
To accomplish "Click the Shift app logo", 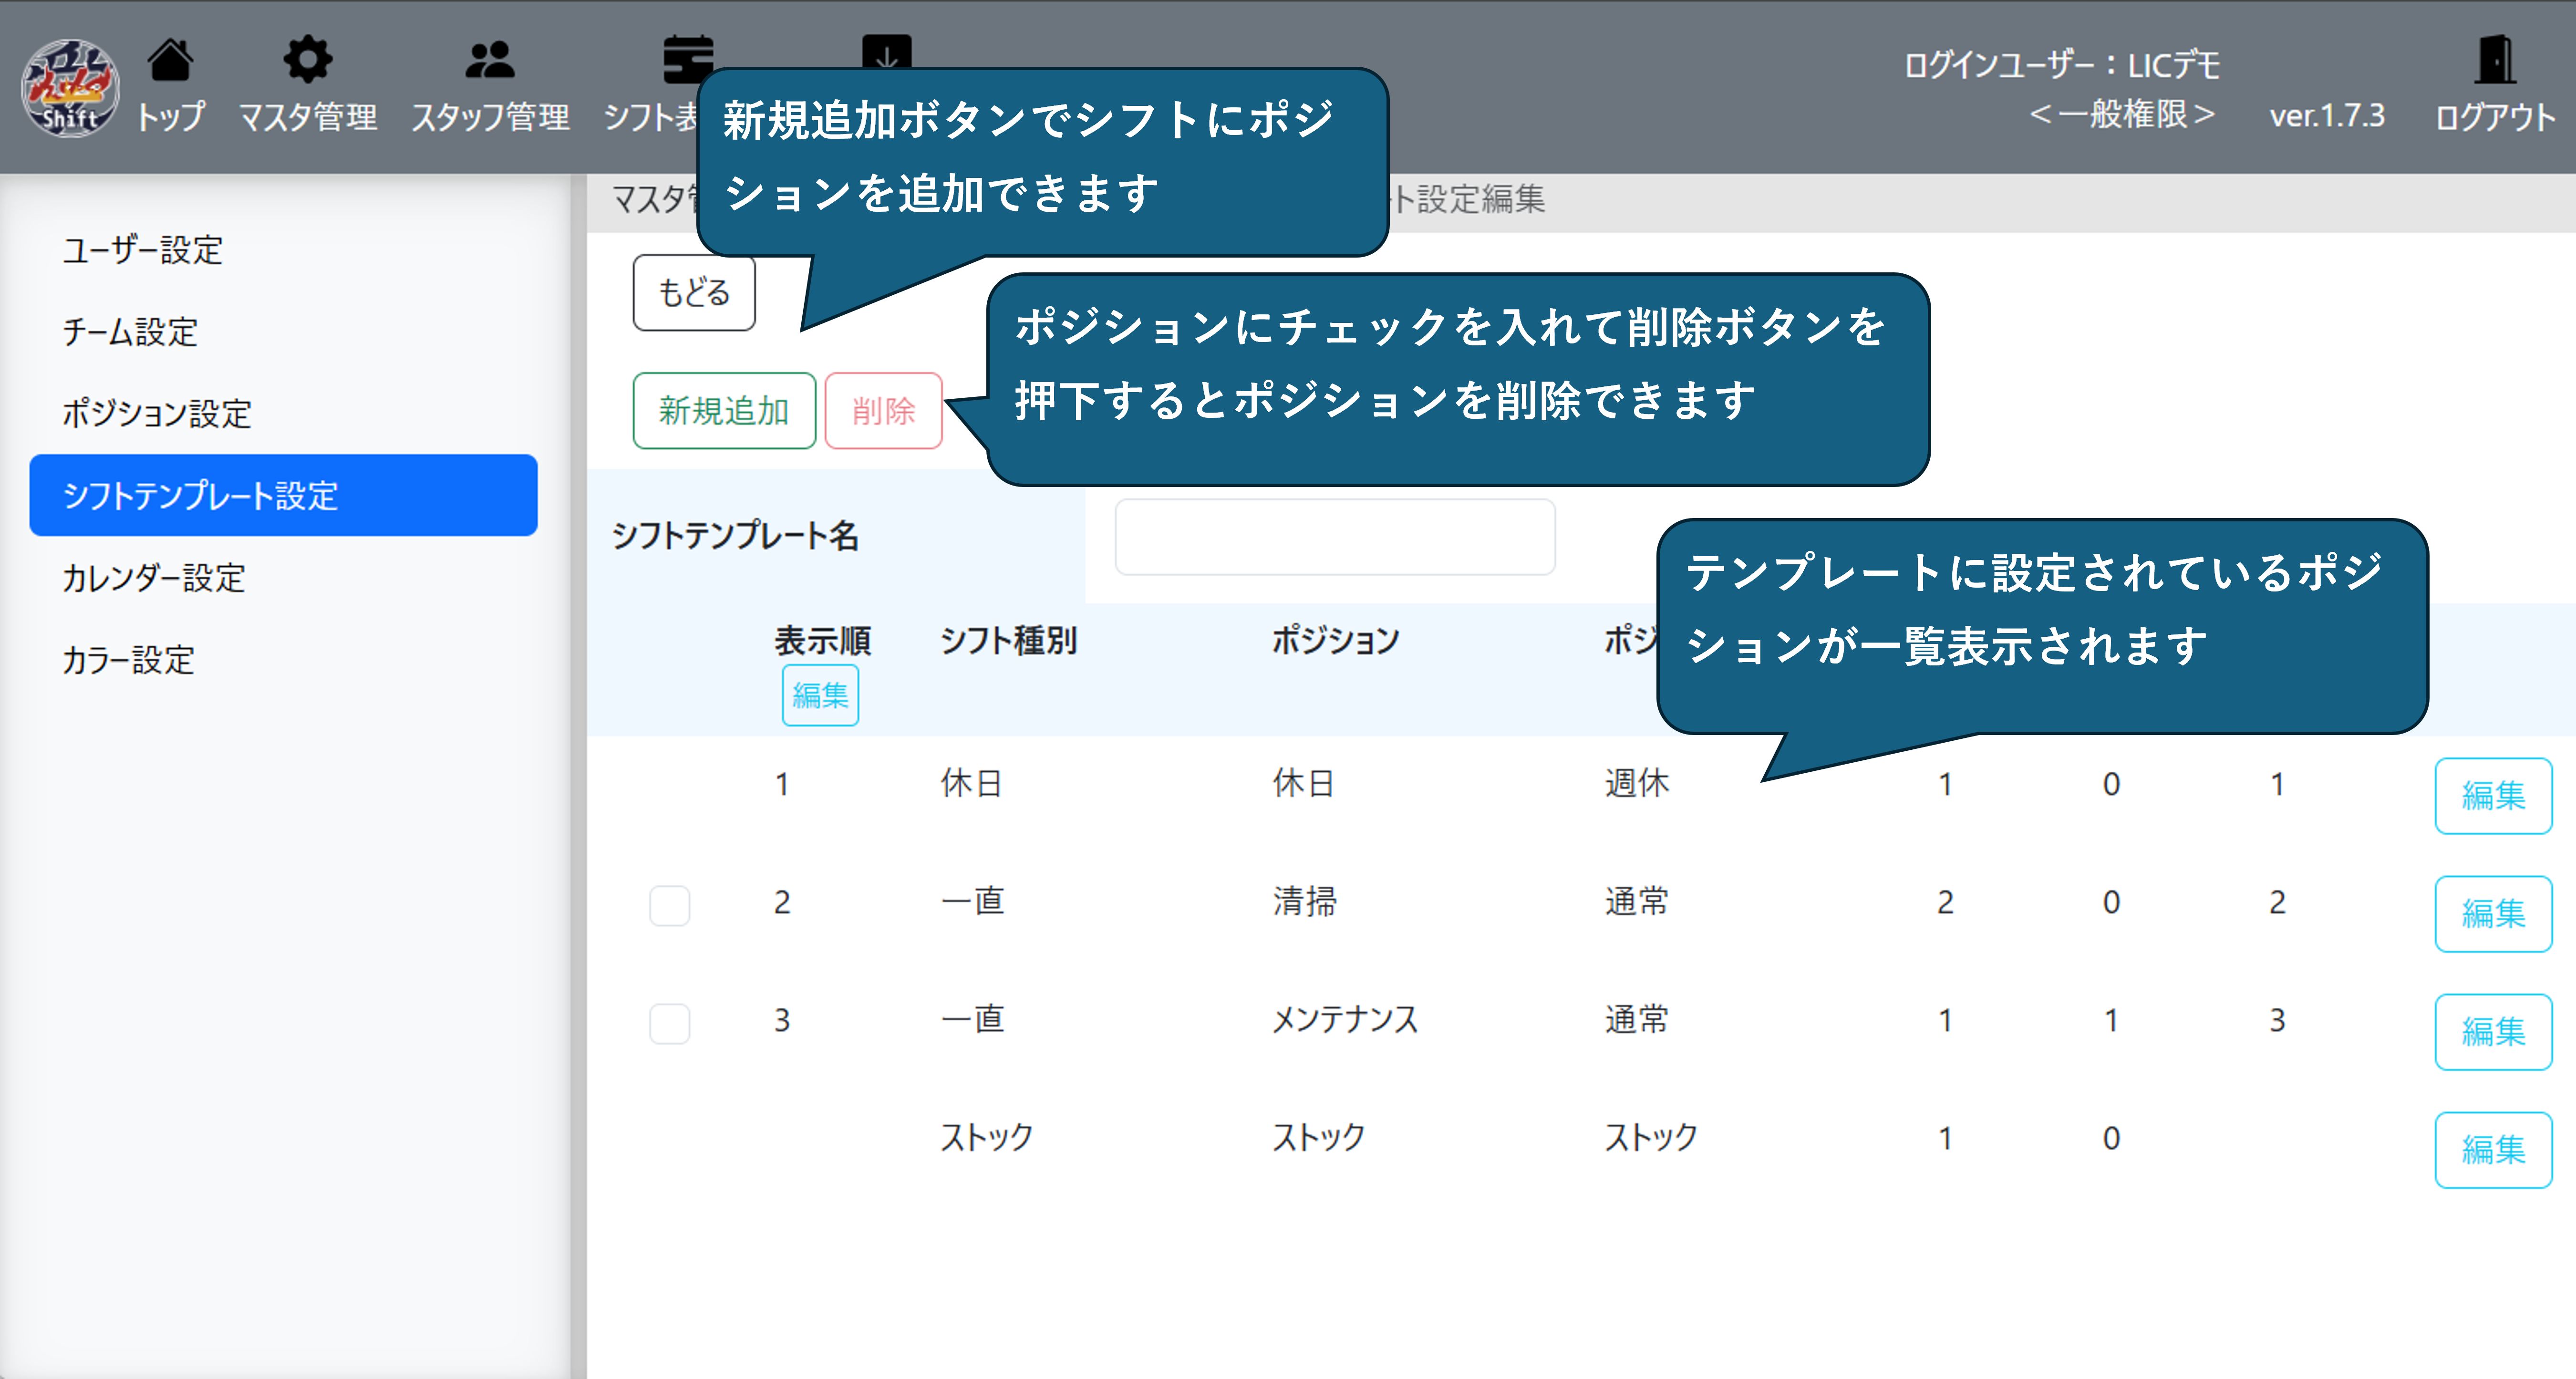I will (x=70, y=88).
